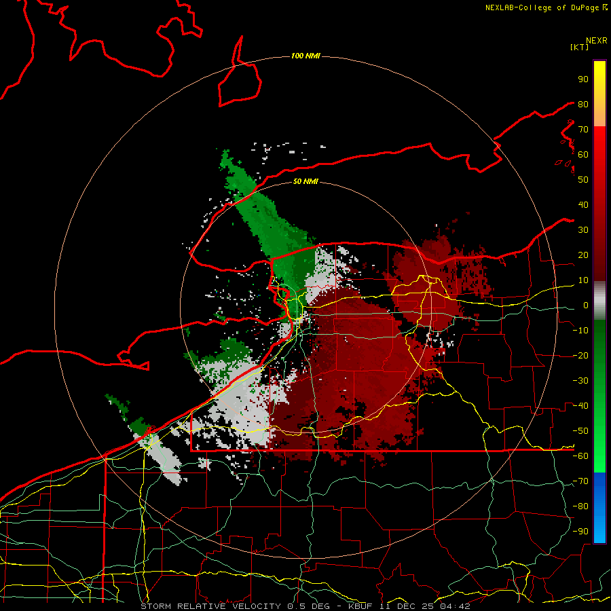Screen dimensions: 611x611
Task: Click the -70 value on the color scale
Action: tap(580, 481)
